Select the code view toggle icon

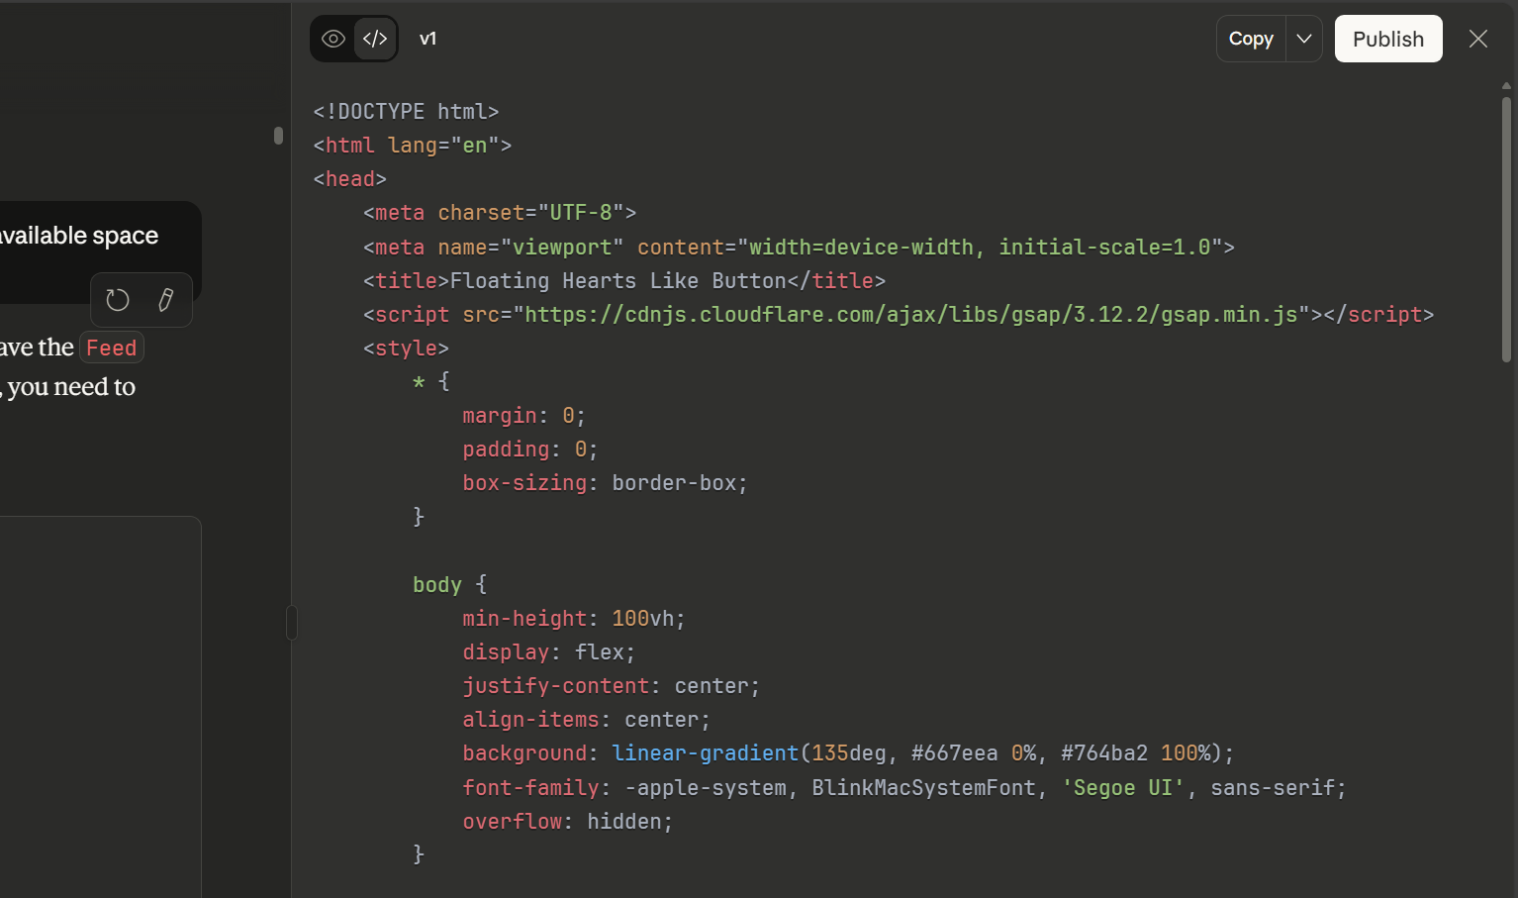tap(375, 39)
